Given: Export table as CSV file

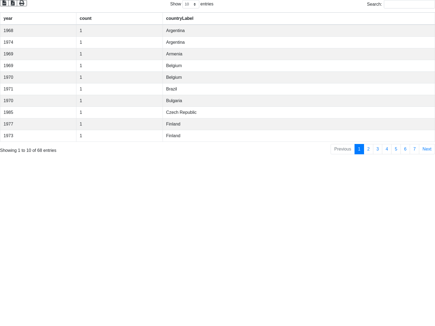Looking at the screenshot, I should click(4, 3).
